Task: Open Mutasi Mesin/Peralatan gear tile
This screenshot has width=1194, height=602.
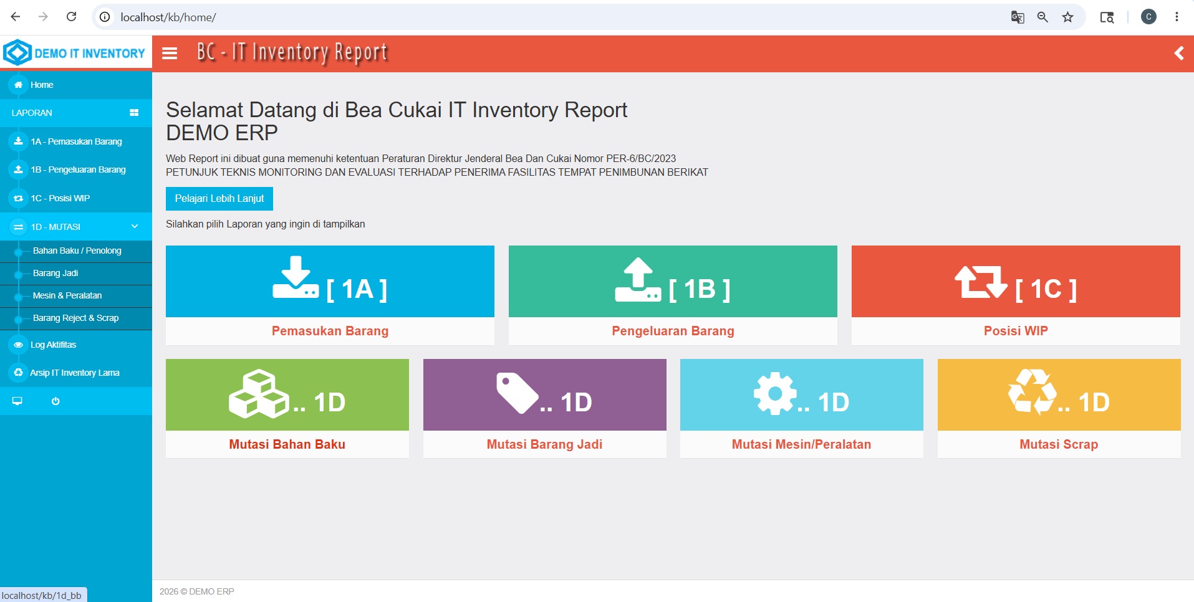Action: [802, 408]
